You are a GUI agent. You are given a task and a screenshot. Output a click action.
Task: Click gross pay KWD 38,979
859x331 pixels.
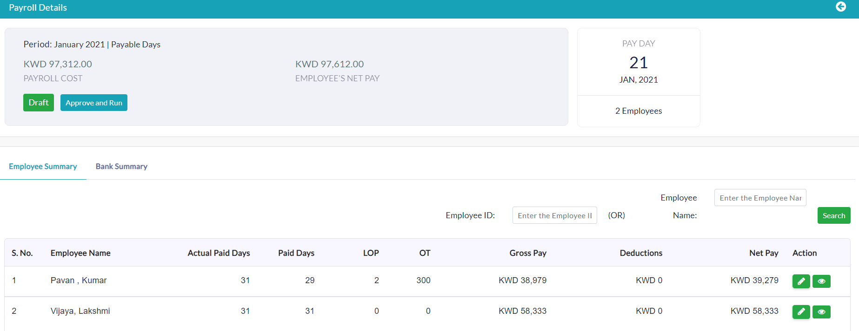522,280
